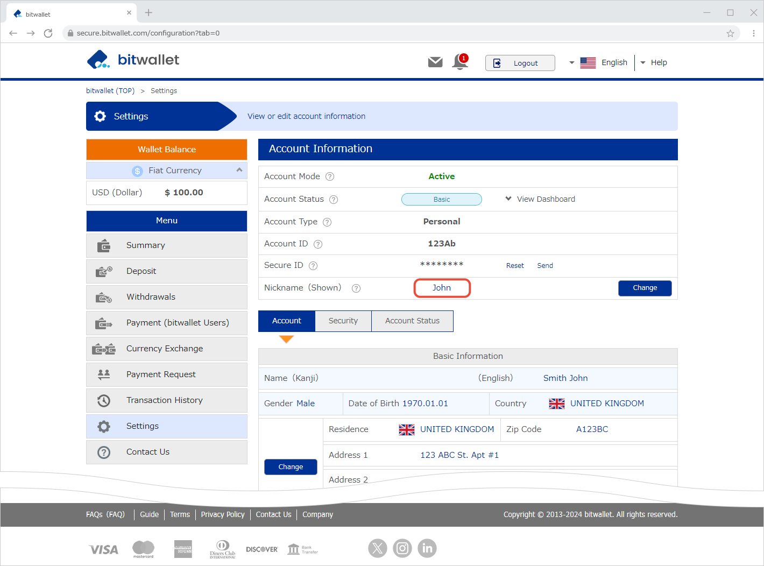Open the X social media icon
The height and width of the screenshot is (566, 764).
(377, 548)
